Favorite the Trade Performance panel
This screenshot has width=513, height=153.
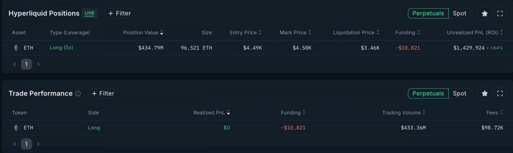pyautogui.click(x=484, y=93)
